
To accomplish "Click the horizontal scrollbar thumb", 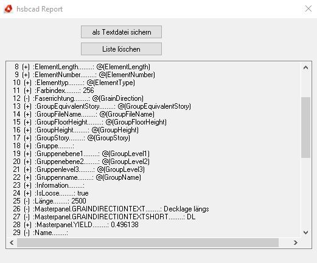I will 148,242.
